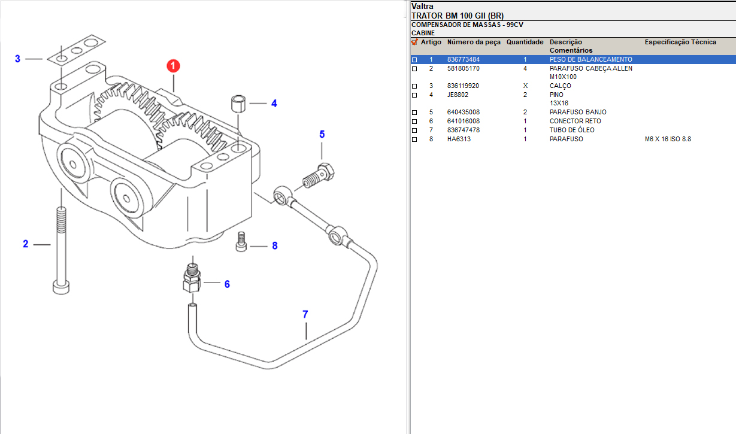Check the box for PESO DE BALANCEAMENTO

414,60
